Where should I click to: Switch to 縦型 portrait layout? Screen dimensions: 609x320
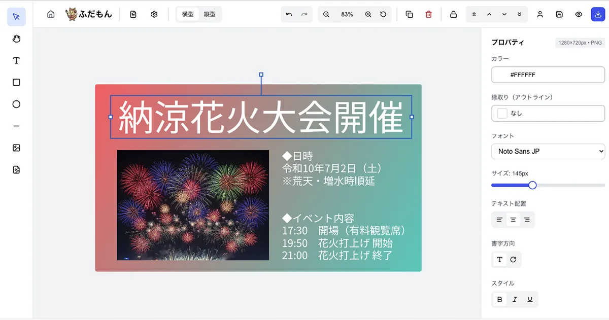click(x=210, y=14)
